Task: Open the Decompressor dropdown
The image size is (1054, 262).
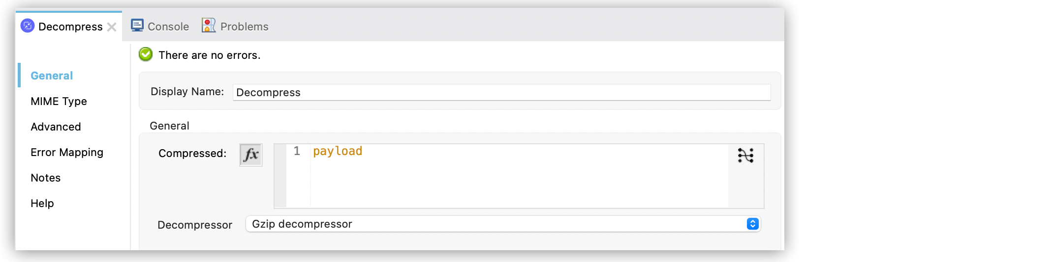Action: click(502, 224)
